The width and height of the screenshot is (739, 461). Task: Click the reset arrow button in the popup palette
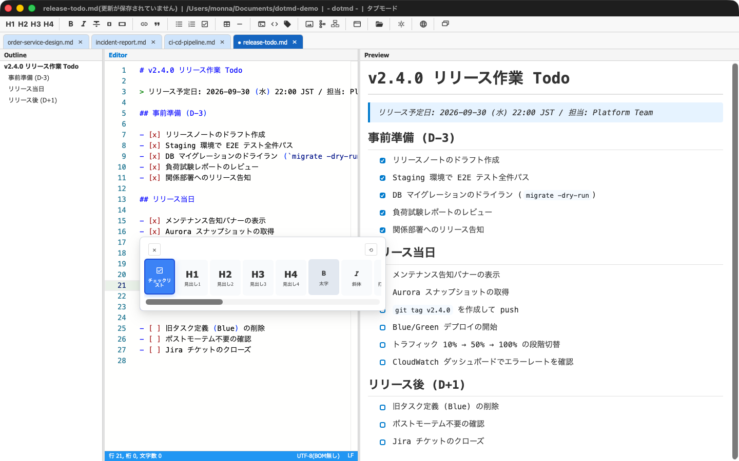(371, 249)
